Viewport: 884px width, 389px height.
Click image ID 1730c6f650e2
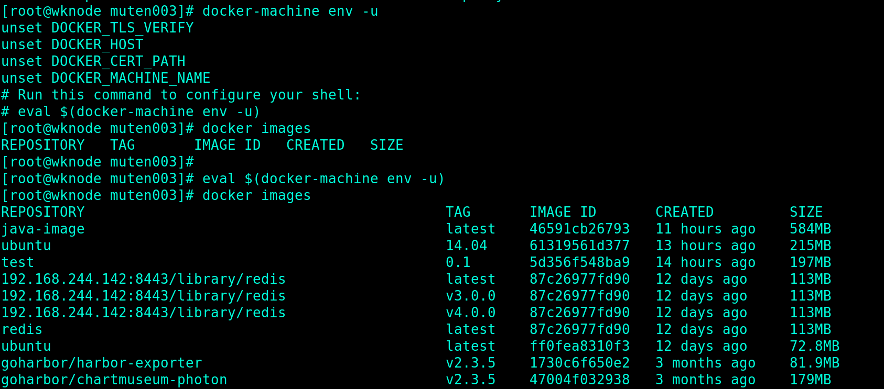point(579,363)
